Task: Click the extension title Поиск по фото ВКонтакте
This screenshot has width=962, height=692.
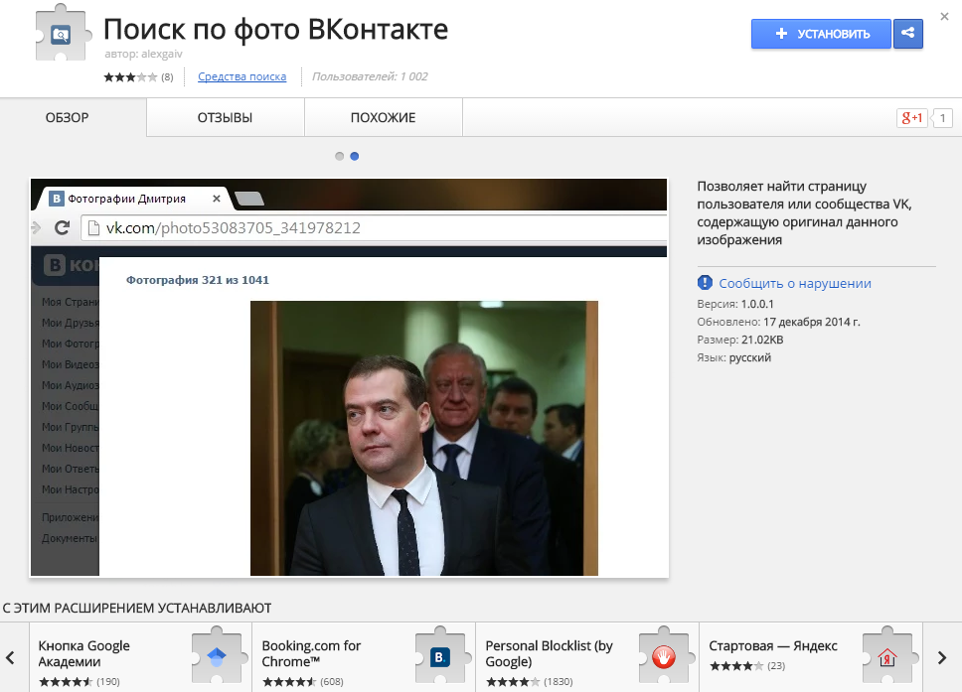Action: 275,29
